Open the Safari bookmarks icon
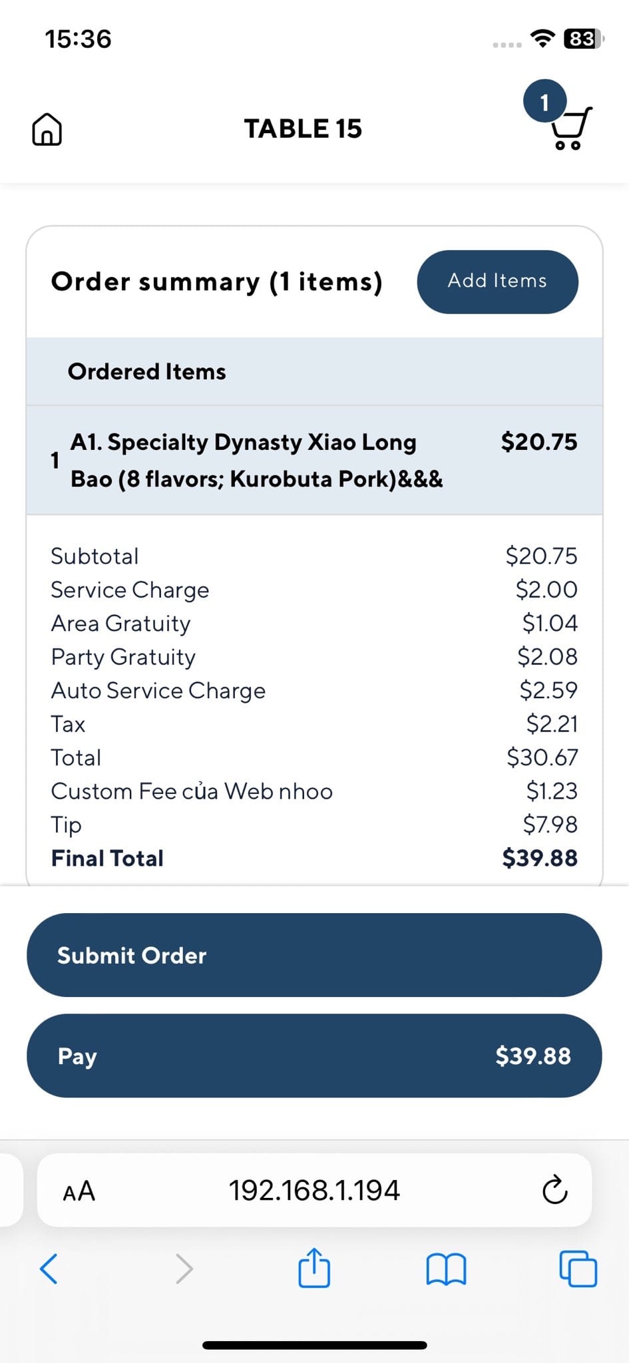The image size is (629, 1363). (445, 1269)
